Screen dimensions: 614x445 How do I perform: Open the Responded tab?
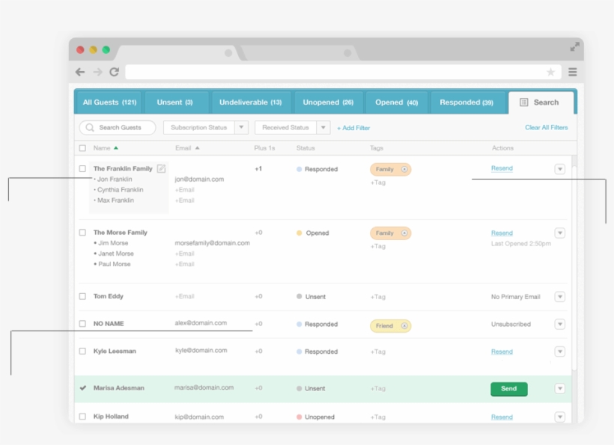(x=466, y=102)
